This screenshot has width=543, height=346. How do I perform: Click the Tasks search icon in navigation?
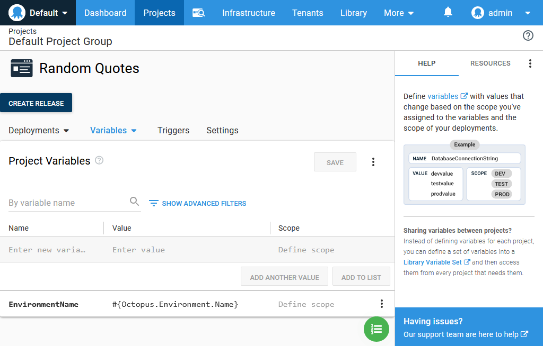click(x=199, y=13)
